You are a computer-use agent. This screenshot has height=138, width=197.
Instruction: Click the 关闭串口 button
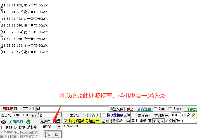[16, 122]
